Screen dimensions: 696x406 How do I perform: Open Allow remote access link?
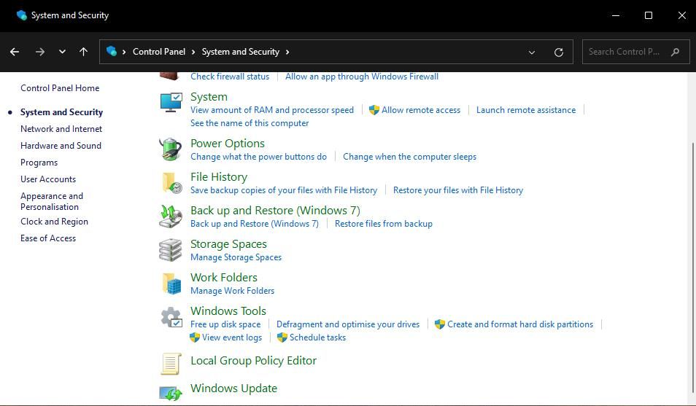(420, 110)
